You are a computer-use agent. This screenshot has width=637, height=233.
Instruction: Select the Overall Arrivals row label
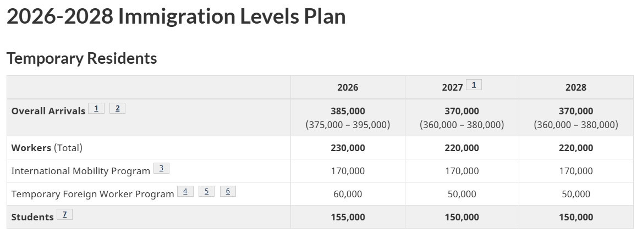coord(48,110)
